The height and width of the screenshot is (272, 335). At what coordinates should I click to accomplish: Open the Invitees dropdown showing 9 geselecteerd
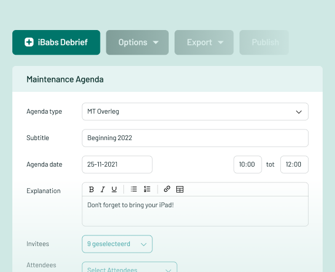tap(117, 244)
